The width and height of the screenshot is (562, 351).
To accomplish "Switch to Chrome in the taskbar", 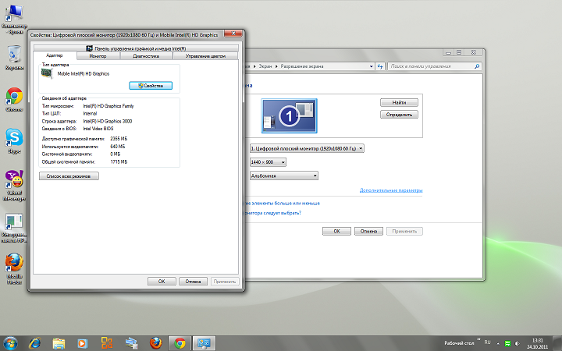I will click(x=180, y=343).
